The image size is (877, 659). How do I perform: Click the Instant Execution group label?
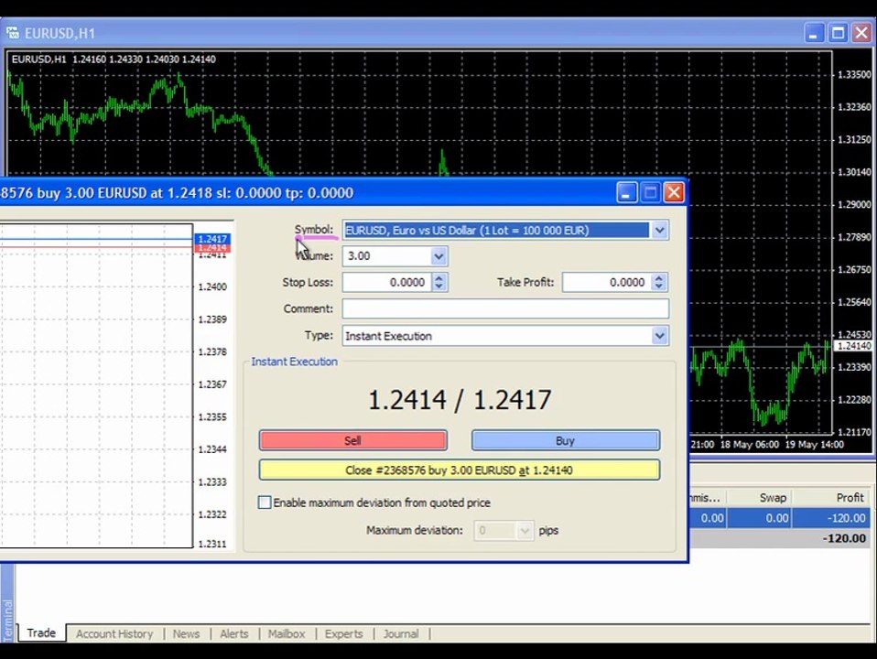pyautogui.click(x=294, y=362)
